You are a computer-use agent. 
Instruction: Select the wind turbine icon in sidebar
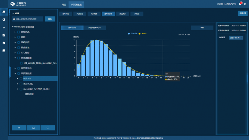point(4,27)
